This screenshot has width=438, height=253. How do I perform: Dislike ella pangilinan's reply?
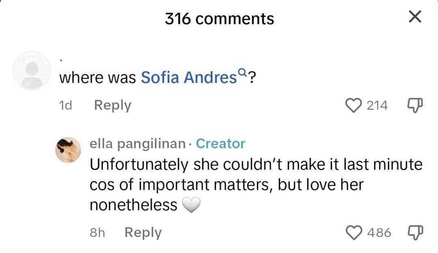[x=413, y=233]
